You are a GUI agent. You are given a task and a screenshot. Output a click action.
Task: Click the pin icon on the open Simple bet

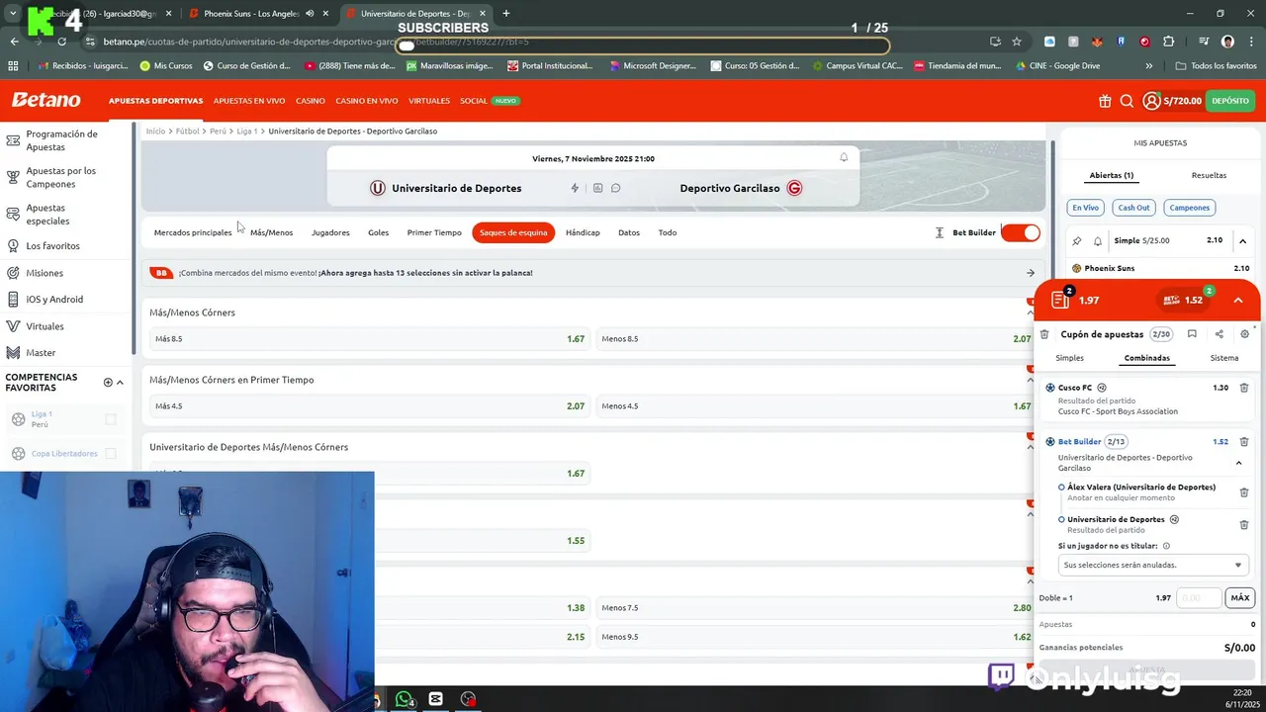click(x=1077, y=240)
